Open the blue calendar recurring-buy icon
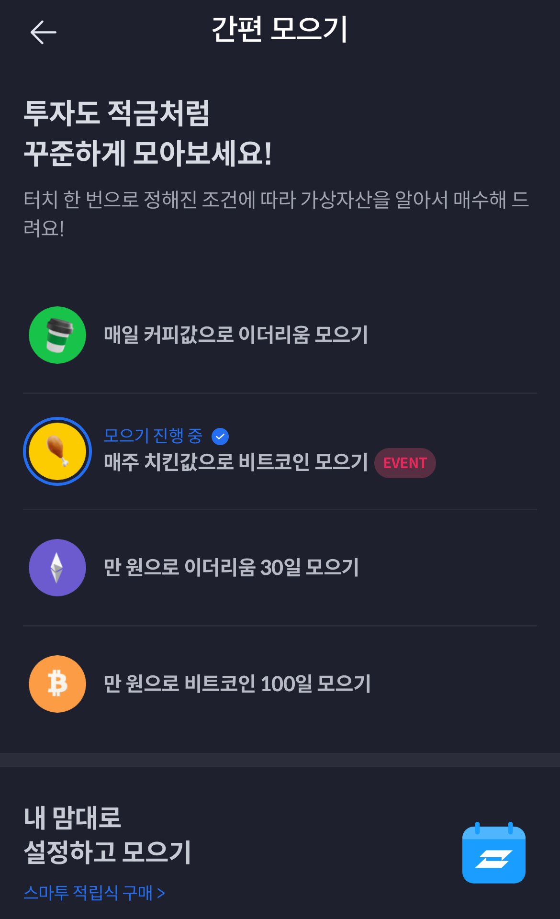The width and height of the screenshot is (560, 919). [494, 853]
